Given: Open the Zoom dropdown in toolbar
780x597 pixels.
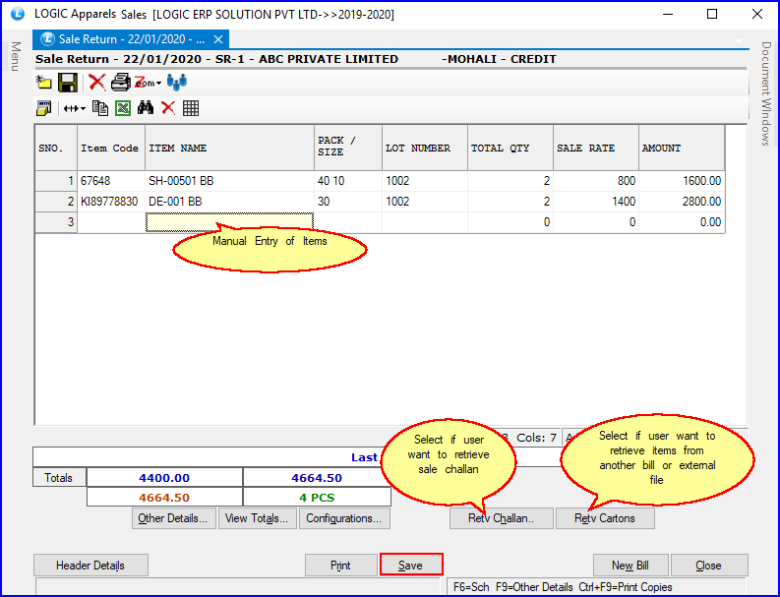Looking at the screenshot, I should coord(148,83).
